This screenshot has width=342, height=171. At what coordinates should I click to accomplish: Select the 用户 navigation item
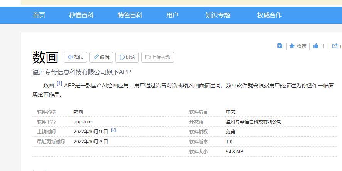pyautogui.click(x=172, y=15)
